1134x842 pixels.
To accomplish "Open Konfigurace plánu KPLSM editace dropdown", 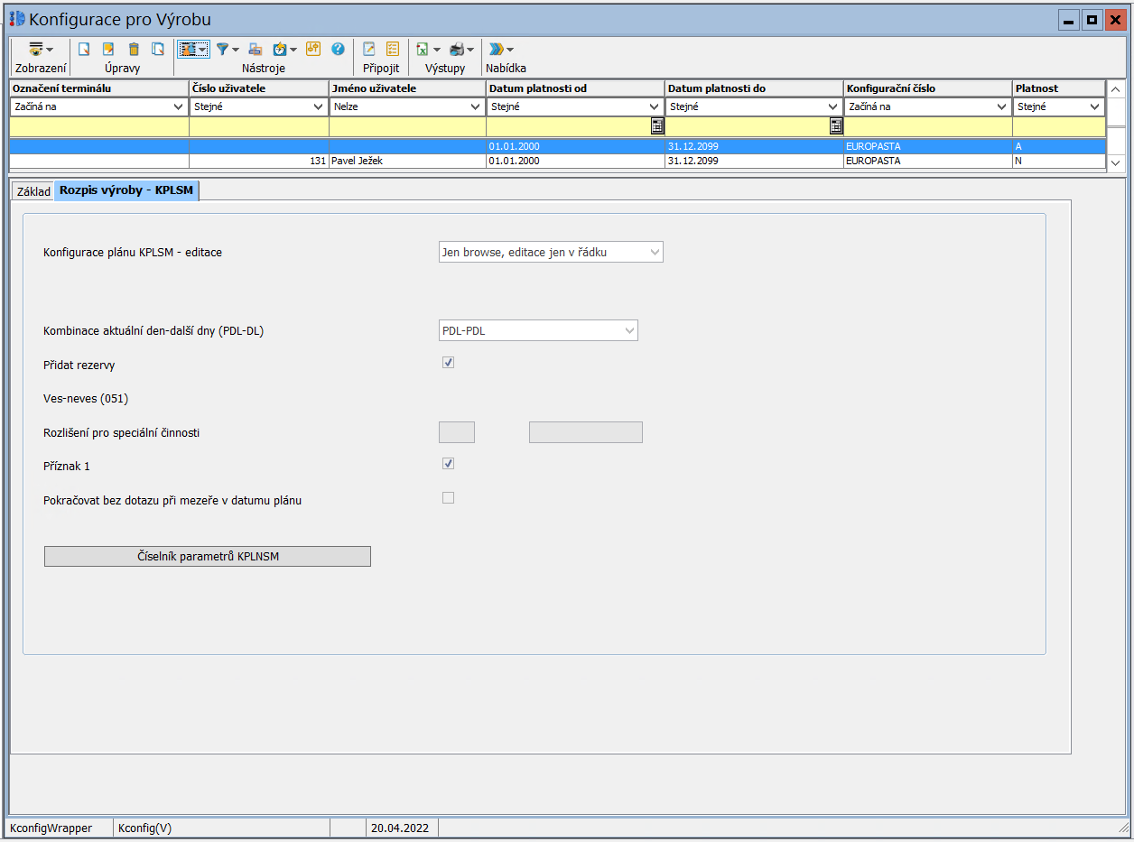I will click(551, 253).
